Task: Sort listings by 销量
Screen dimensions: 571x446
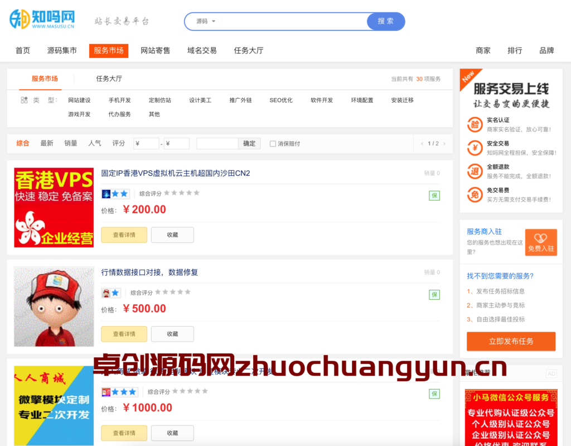Action: (71, 143)
